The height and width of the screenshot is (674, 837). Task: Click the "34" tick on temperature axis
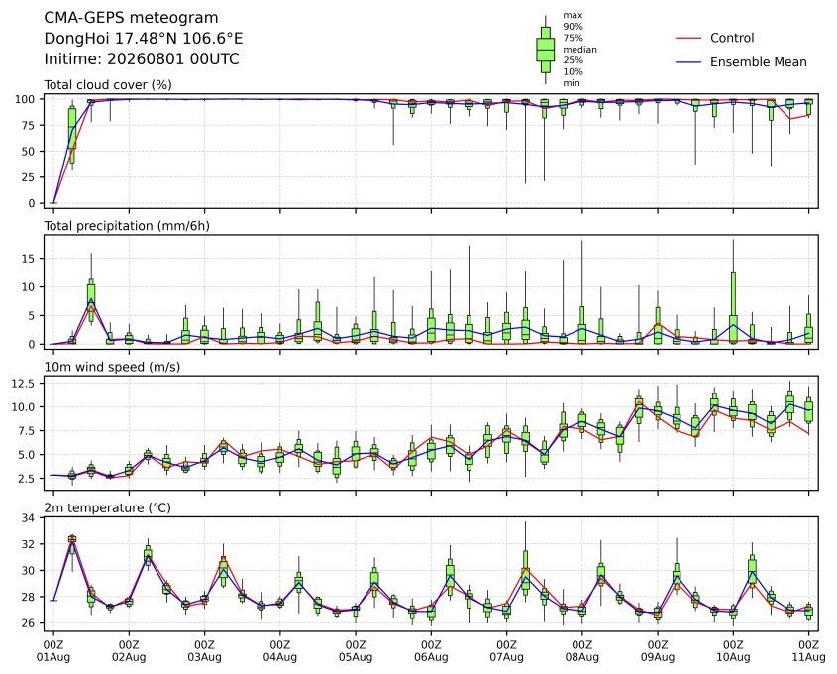tap(29, 518)
